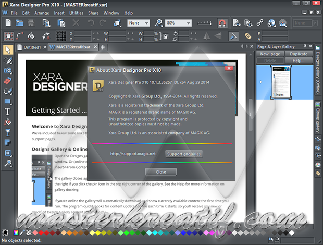Select the Fill tool
The image size is (323, 245).
tap(8, 122)
